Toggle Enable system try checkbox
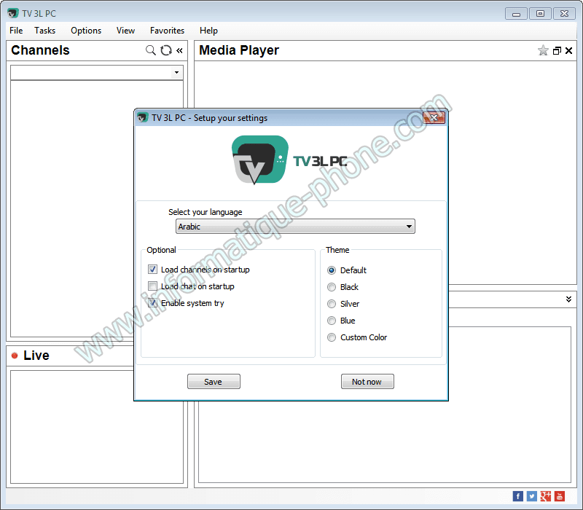The height and width of the screenshot is (510, 583). [152, 302]
